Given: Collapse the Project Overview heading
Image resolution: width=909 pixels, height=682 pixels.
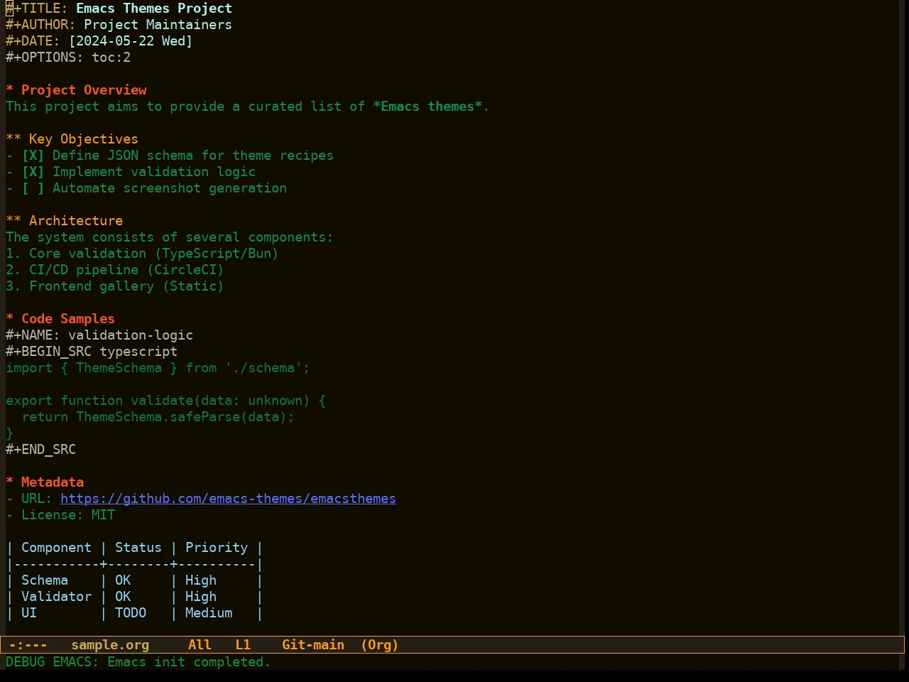Looking at the screenshot, I should [x=76, y=90].
